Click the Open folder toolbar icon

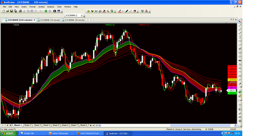(8, 11)
